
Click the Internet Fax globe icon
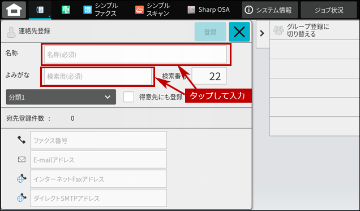pos(22,178)
